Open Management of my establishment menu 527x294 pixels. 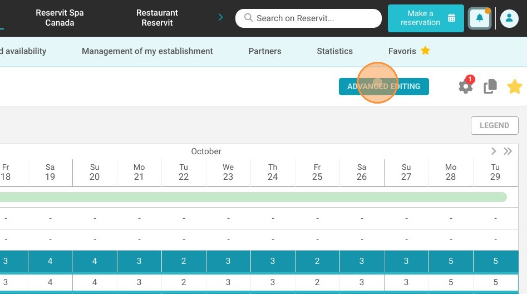[147, 51]
